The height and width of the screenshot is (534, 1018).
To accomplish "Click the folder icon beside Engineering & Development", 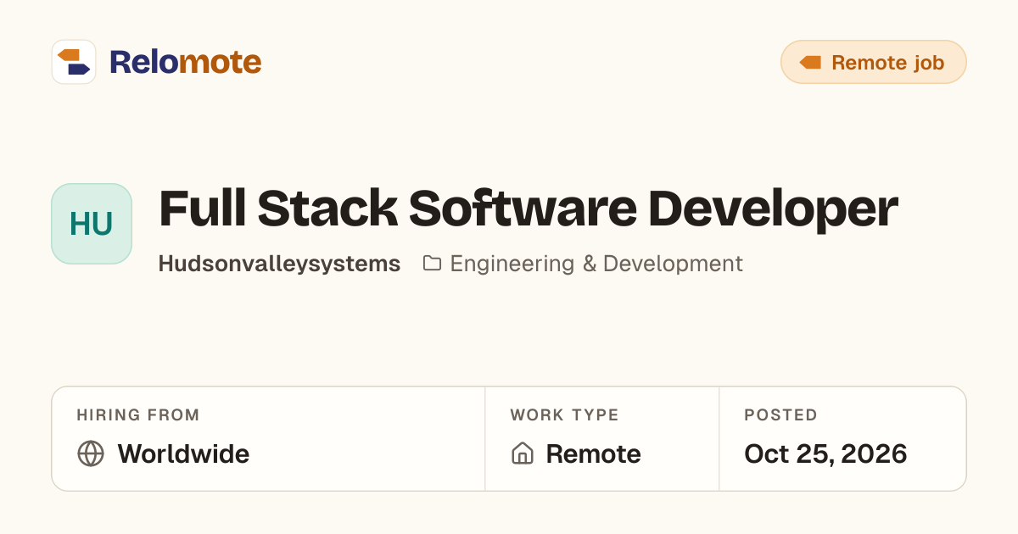I will (433, 264).
